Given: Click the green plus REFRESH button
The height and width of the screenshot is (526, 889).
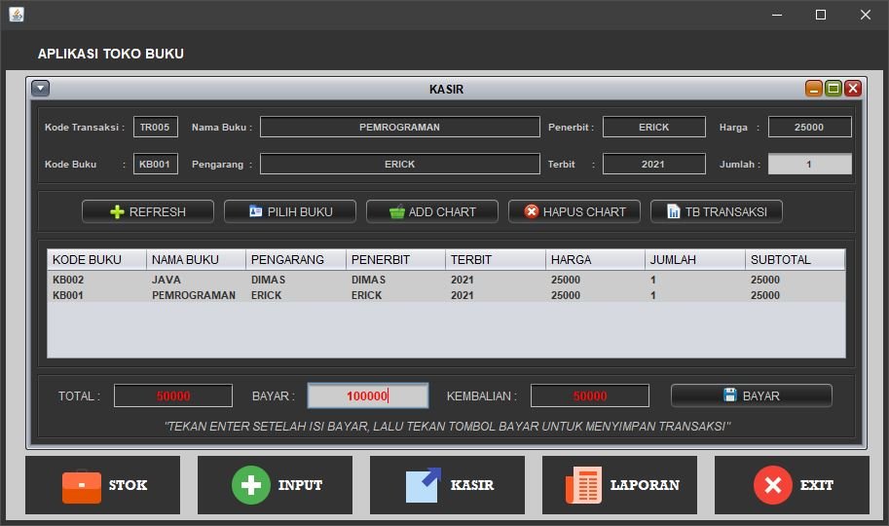Looking at the screenshot, I should tap(148, 211).
